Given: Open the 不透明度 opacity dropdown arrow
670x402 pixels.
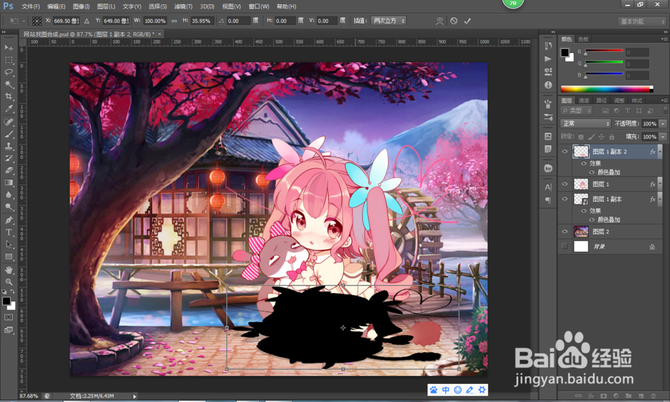Looking at the screenshot, I should (663, 123).
